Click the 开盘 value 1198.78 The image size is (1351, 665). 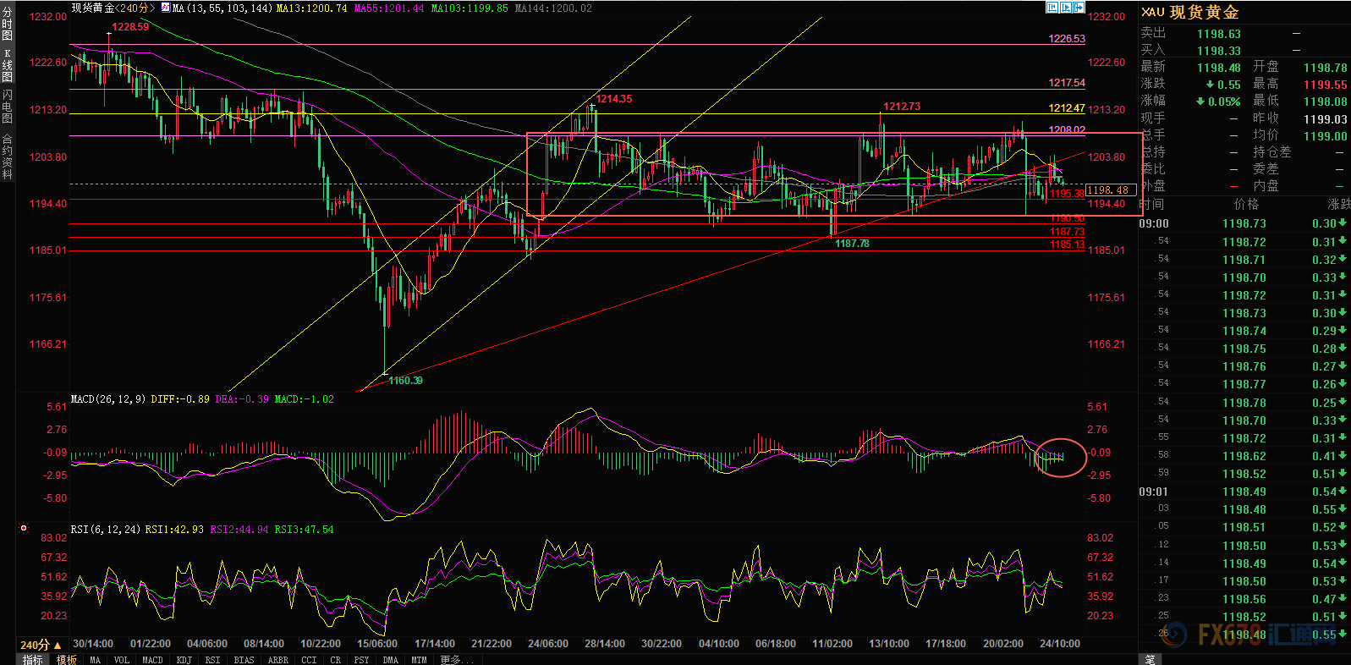pyautogui.click(x=1325, y=68)
